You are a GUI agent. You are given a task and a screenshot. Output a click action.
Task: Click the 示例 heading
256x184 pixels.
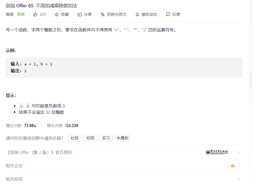tap(11, 51)
